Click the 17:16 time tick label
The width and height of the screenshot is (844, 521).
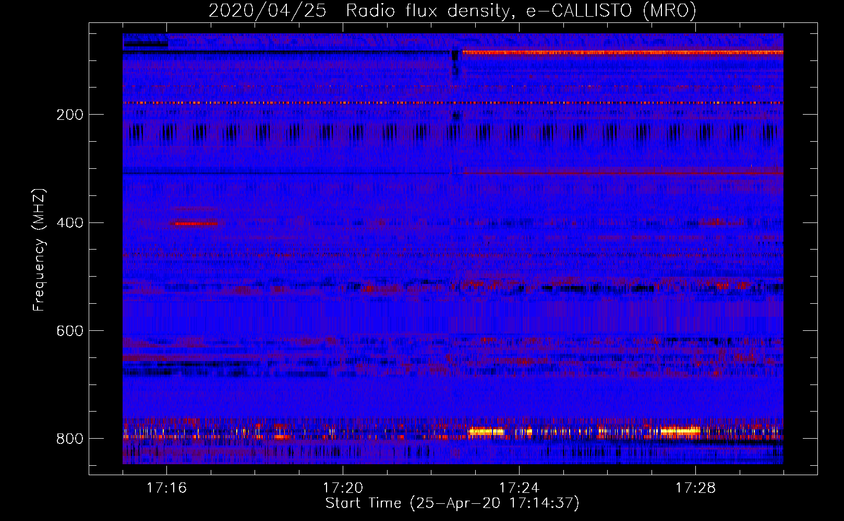point(166,488)
